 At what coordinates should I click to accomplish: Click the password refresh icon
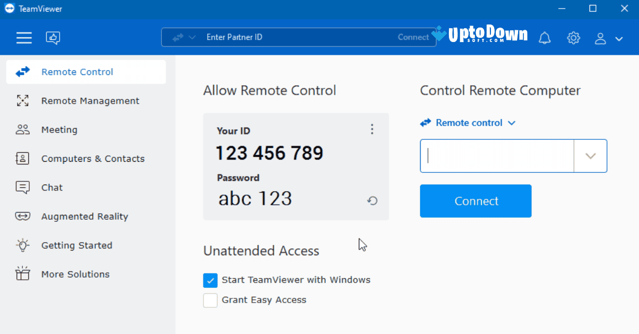(372, 201)
